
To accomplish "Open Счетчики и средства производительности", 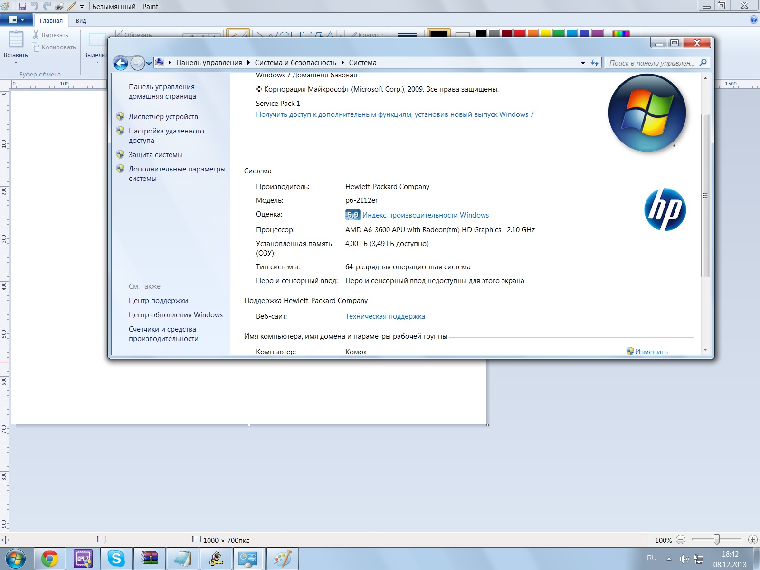I will [163, 334].
